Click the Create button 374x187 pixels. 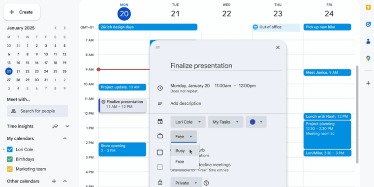22,12
